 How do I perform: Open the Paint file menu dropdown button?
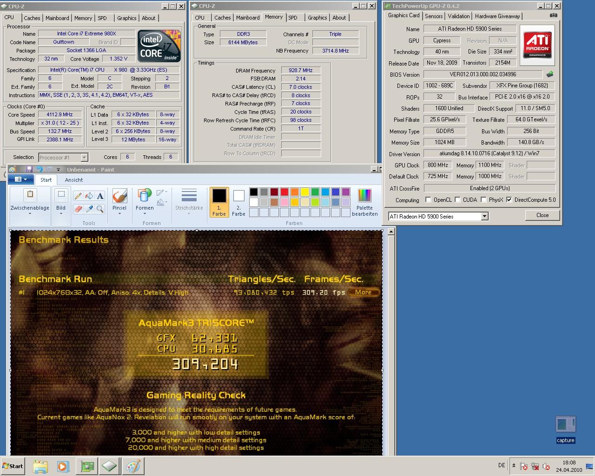(x=20, y=179)
